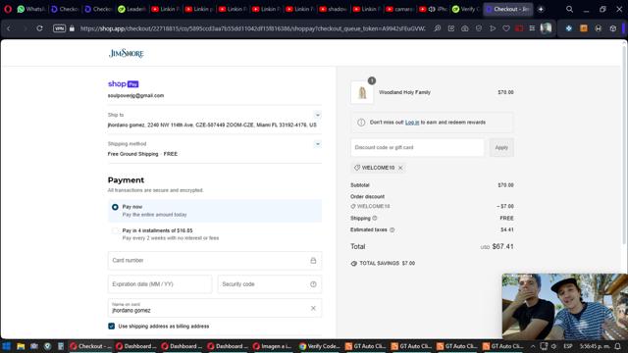Click the Apply discount button

[501, 147]
